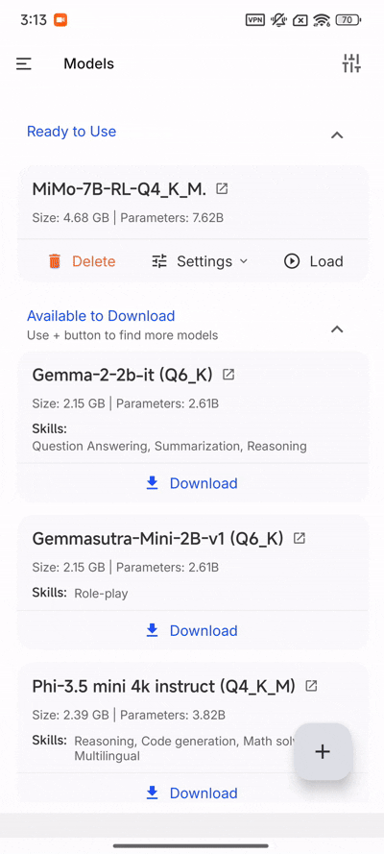Open the model filter sliders icon

pos(351,63)
